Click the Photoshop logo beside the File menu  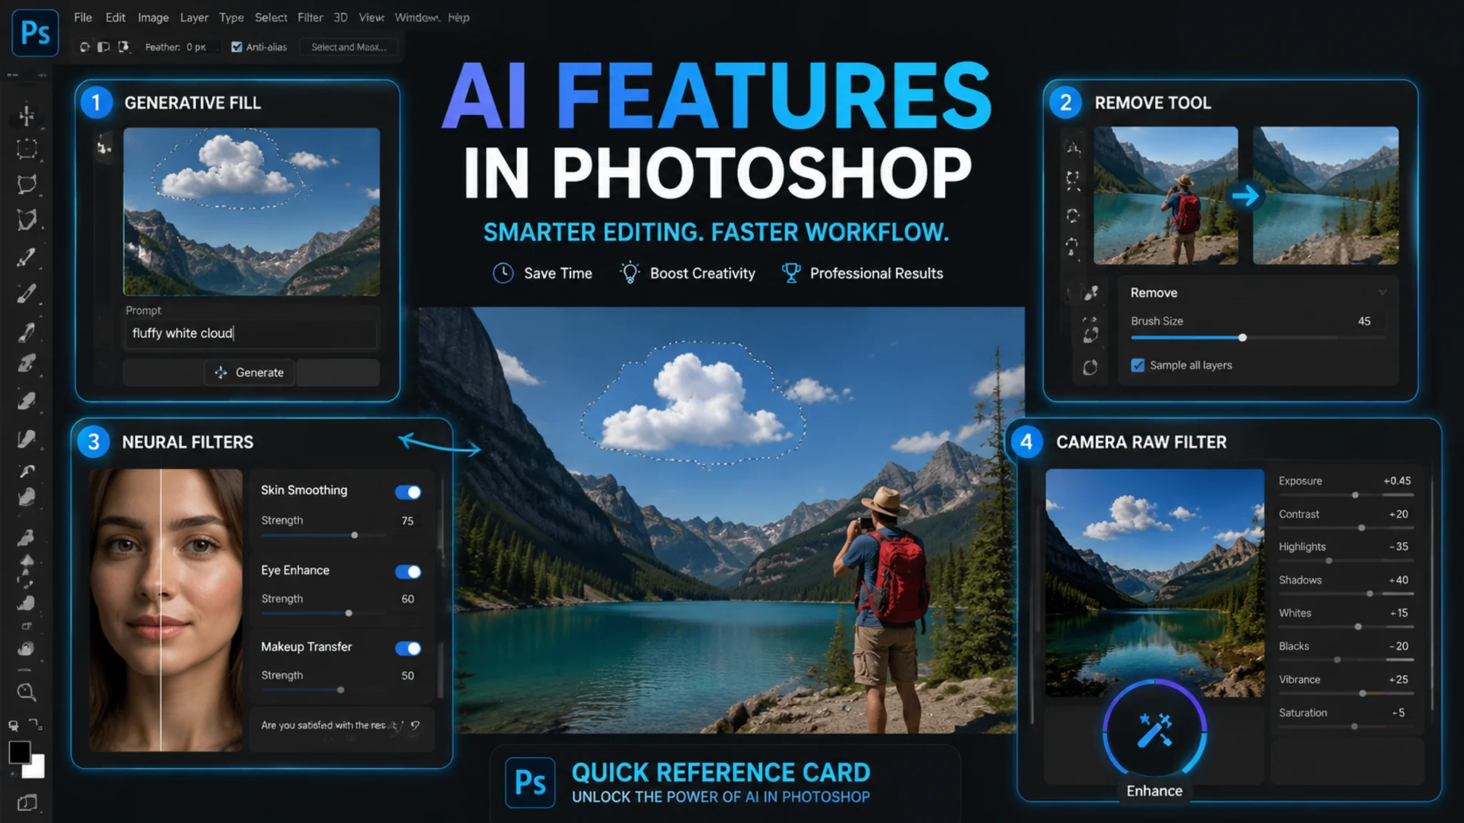35,33
